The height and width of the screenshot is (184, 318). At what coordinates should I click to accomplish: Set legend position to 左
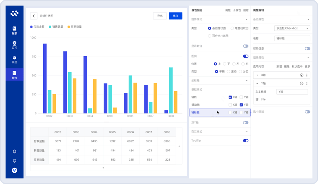(x=233, y=64)
